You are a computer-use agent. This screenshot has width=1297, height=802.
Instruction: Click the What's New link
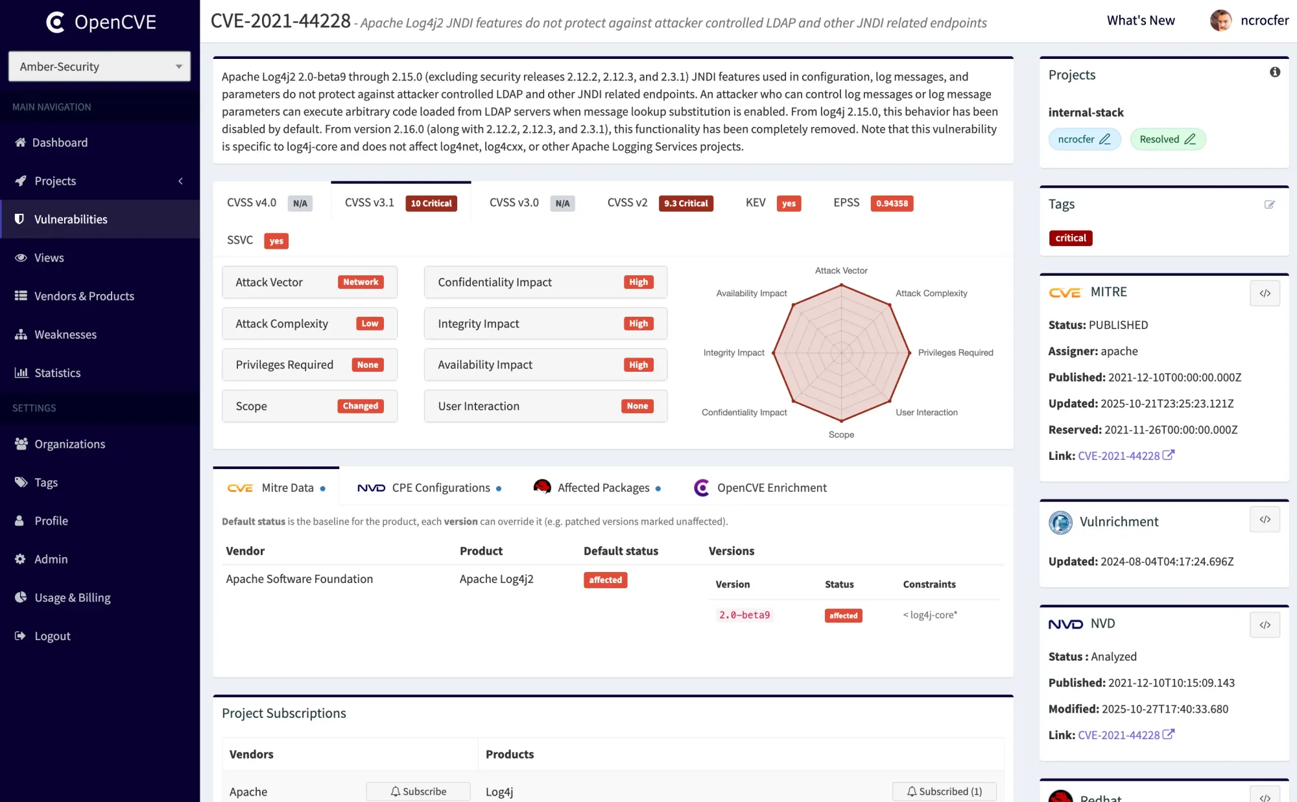tap(1140, 20)
